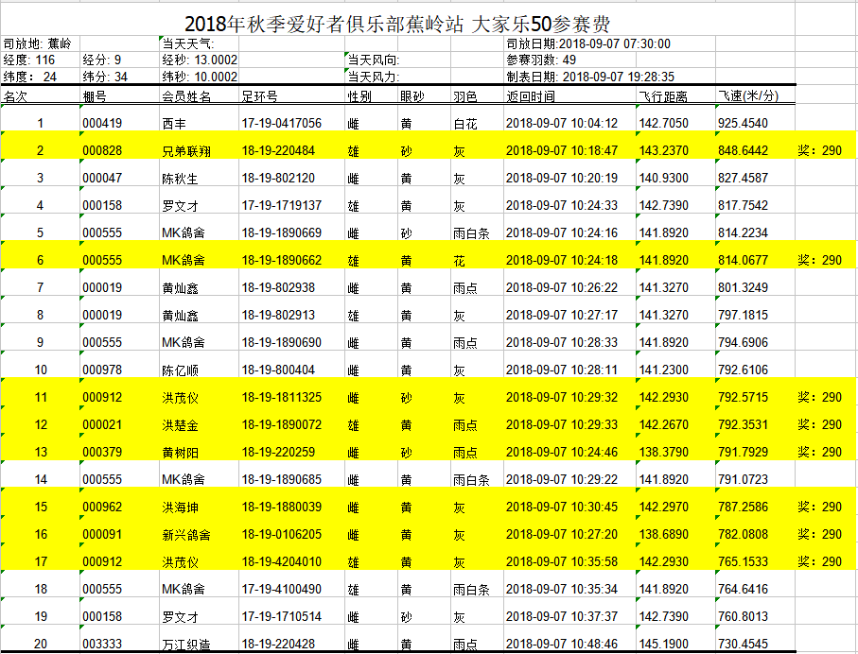Select the 当天风力: cell
The height and width of the screenshot is (654, 858).
[x=374, y=77]
